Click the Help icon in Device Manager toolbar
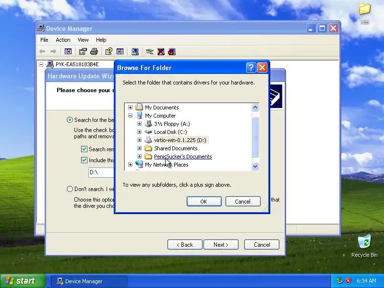Image resolution: width=384 pixels, height=288 pixels. [109, 51]
